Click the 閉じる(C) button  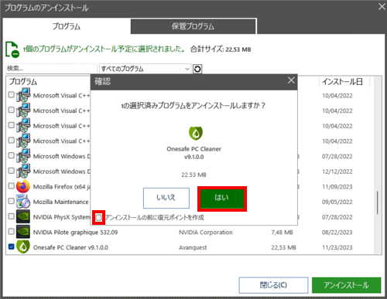(273, 285)
